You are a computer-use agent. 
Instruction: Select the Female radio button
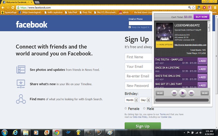126,108
